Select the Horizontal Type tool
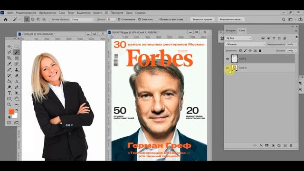Viewport: 304px width, 171px height. (x=9, y=93)
